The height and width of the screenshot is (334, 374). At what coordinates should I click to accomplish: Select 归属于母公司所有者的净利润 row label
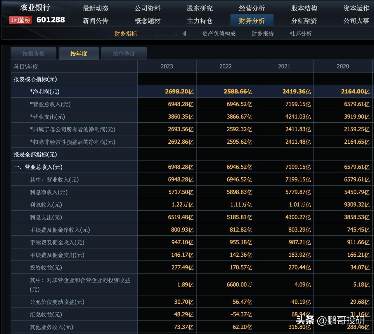click(x=72, y=129)
